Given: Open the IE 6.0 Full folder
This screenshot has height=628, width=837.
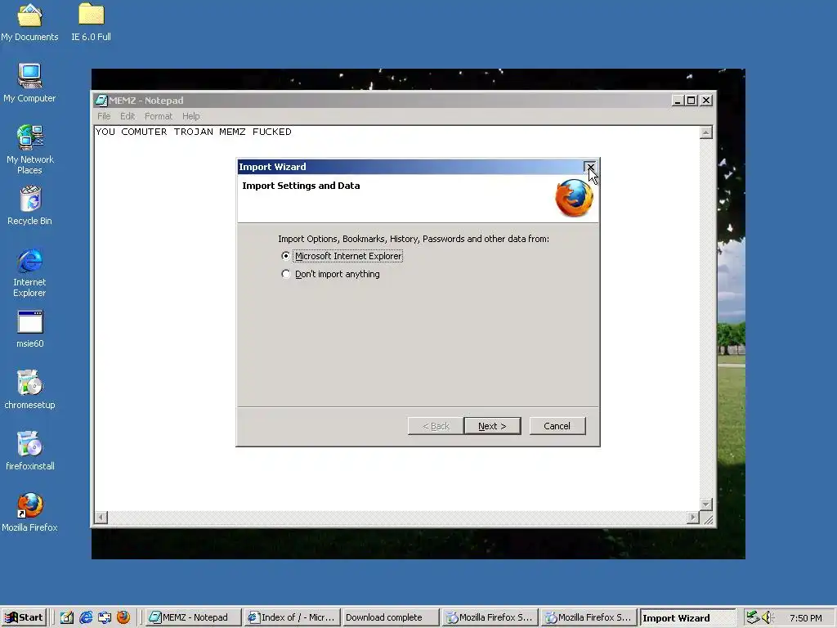Looking at the screenshot, I should 91,22.
